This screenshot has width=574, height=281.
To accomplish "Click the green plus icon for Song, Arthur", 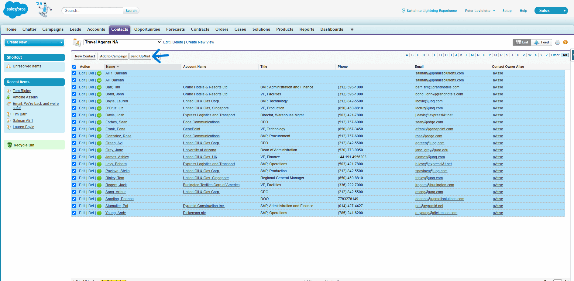I will coord(99,192).
